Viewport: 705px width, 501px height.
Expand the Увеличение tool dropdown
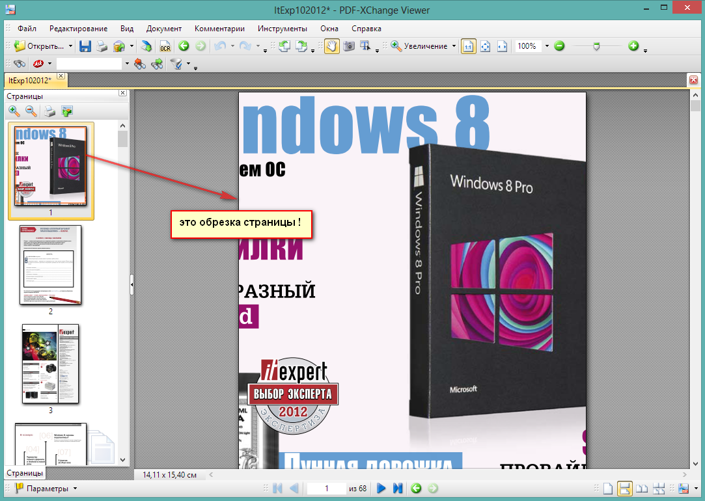pos(454,46)
